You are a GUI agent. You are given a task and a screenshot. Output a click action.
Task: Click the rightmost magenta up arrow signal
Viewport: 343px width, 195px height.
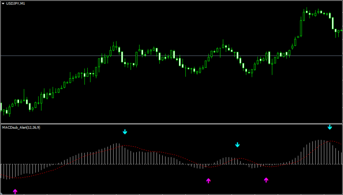click(x=266, y=180)
